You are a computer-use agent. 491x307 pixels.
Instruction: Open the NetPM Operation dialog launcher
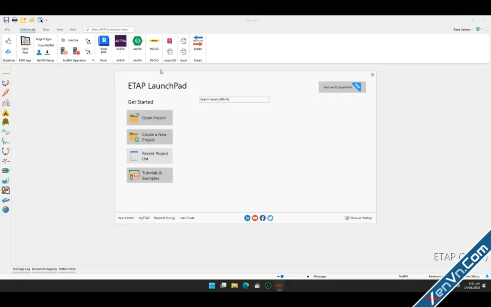[x=93, y=60]
